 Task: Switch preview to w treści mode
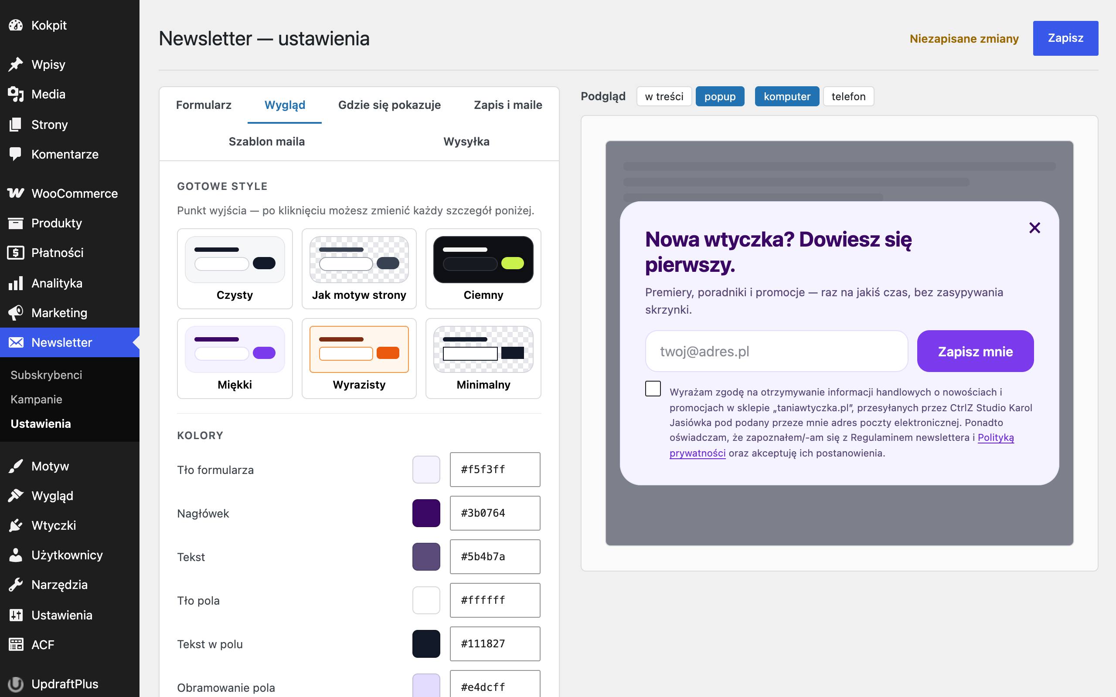(x=664, y=96)
